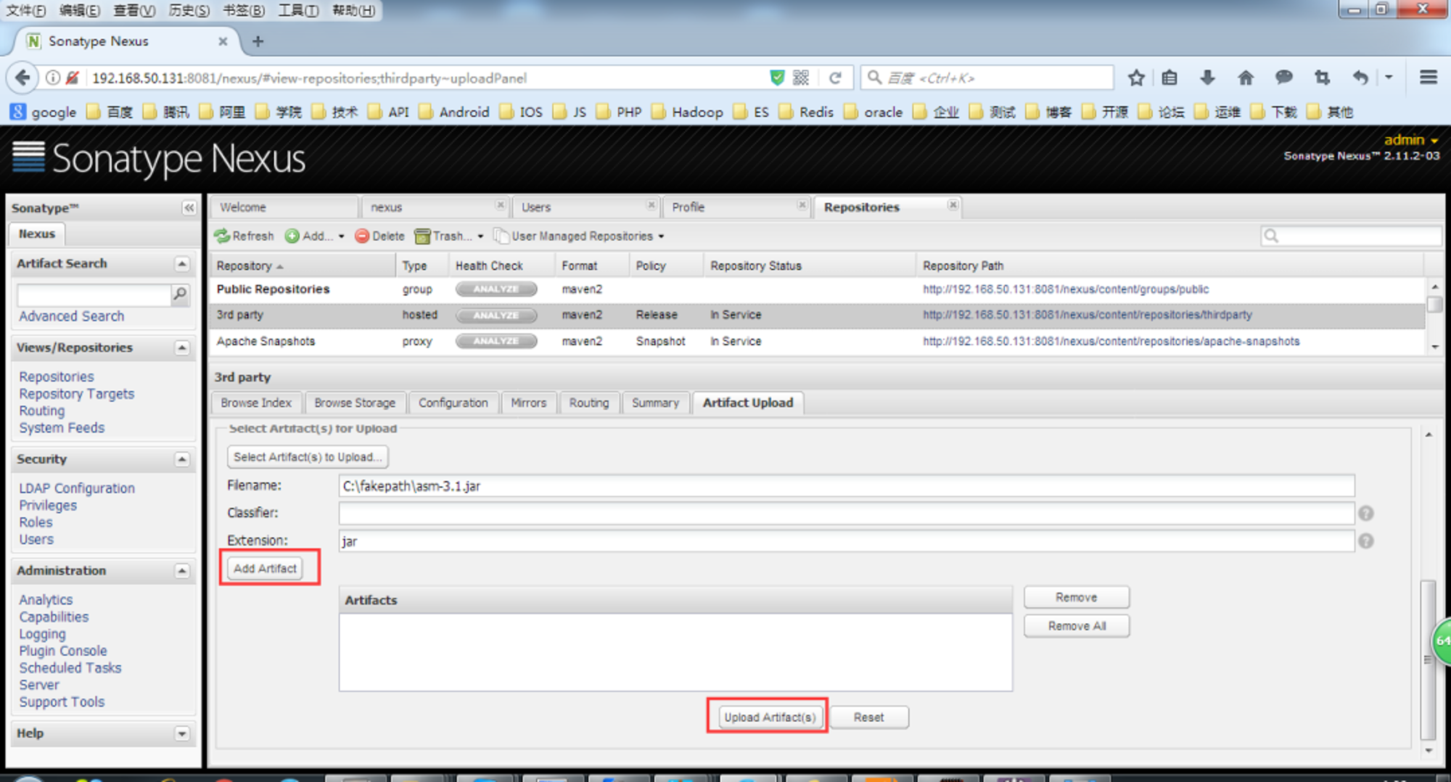Open the browser hamburger menu

(1429, 78)
